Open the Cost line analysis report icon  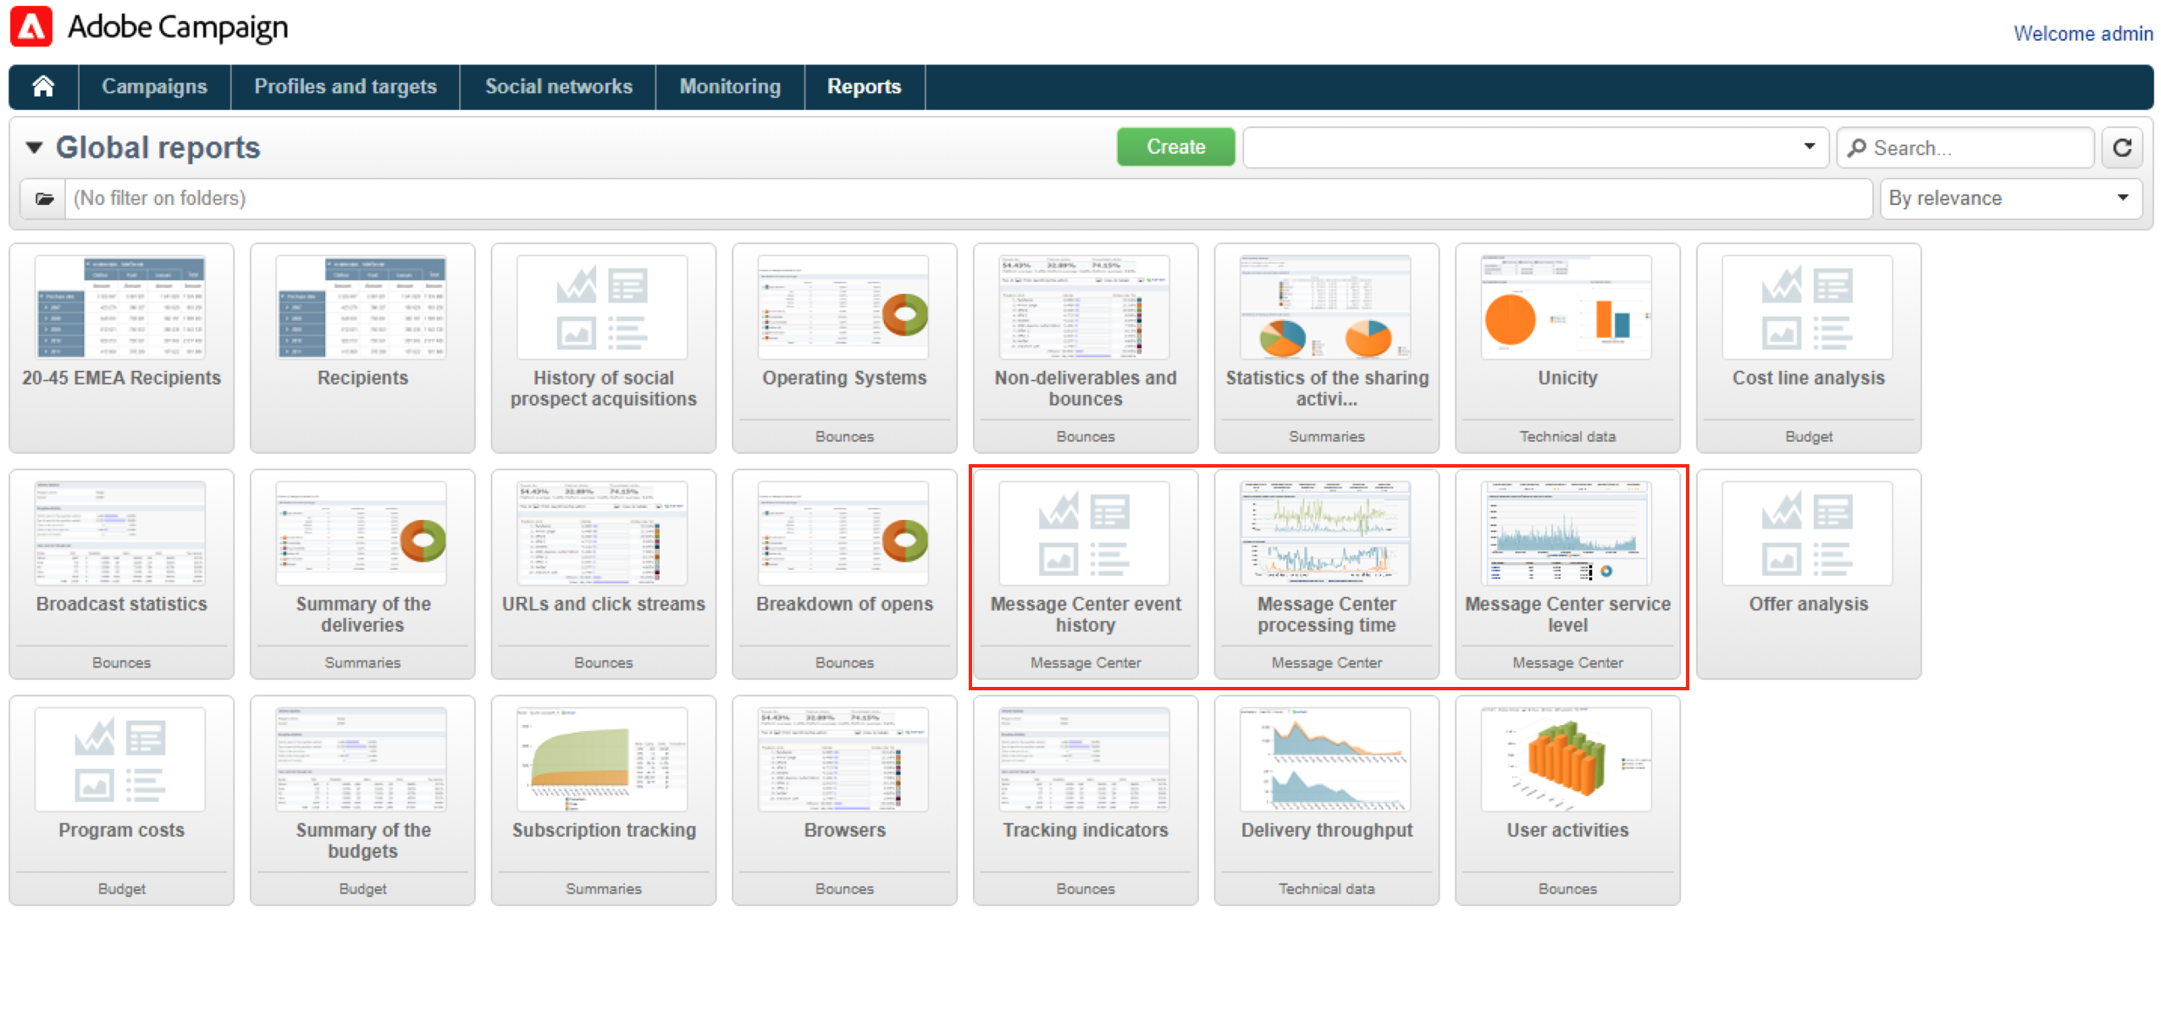[x=1807, y=308]
